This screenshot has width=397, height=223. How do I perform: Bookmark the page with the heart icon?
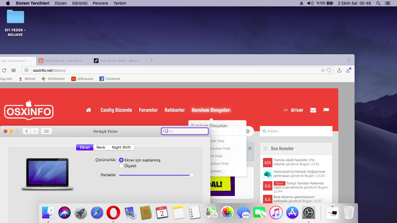point(329,70)
